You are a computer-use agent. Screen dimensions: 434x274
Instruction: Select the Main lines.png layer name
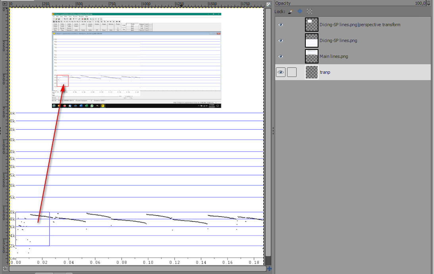pos(334,56)
